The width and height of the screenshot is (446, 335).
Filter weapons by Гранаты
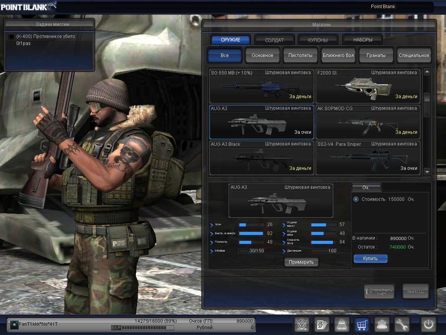click(x=376, y=55)
